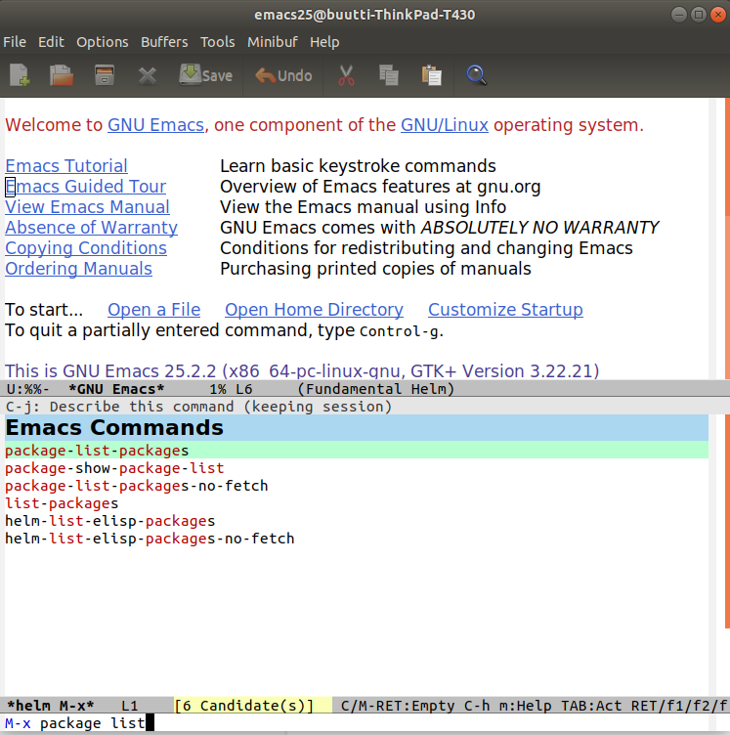Select the helm-list-elisp-packages-no-fetch candidate
730x735 pixels.
pyautogui.click(x=150, y=539)
